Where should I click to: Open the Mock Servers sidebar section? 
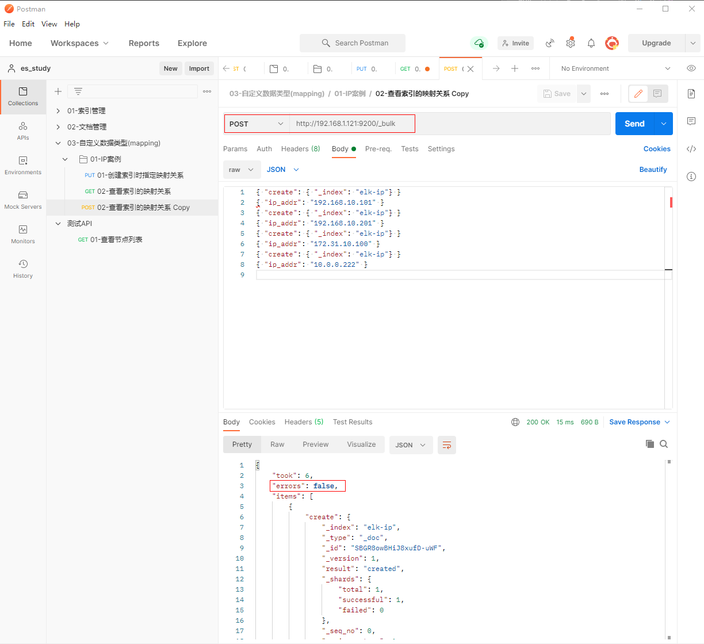coord(23,200)
